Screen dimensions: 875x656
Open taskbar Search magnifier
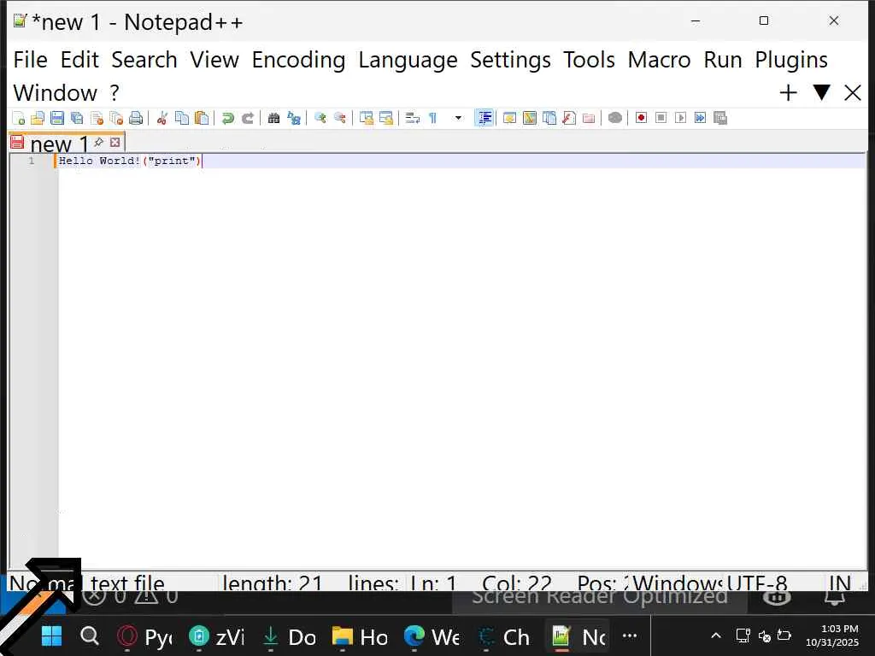89,635
